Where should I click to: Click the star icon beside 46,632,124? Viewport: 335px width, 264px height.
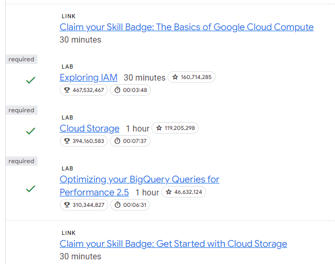169,192
